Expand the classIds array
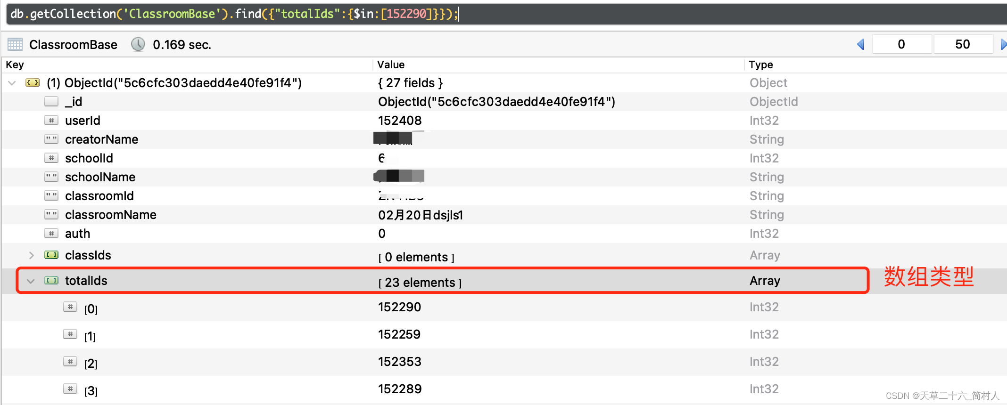The image size is (1007, 405). [x=32, y=255]
